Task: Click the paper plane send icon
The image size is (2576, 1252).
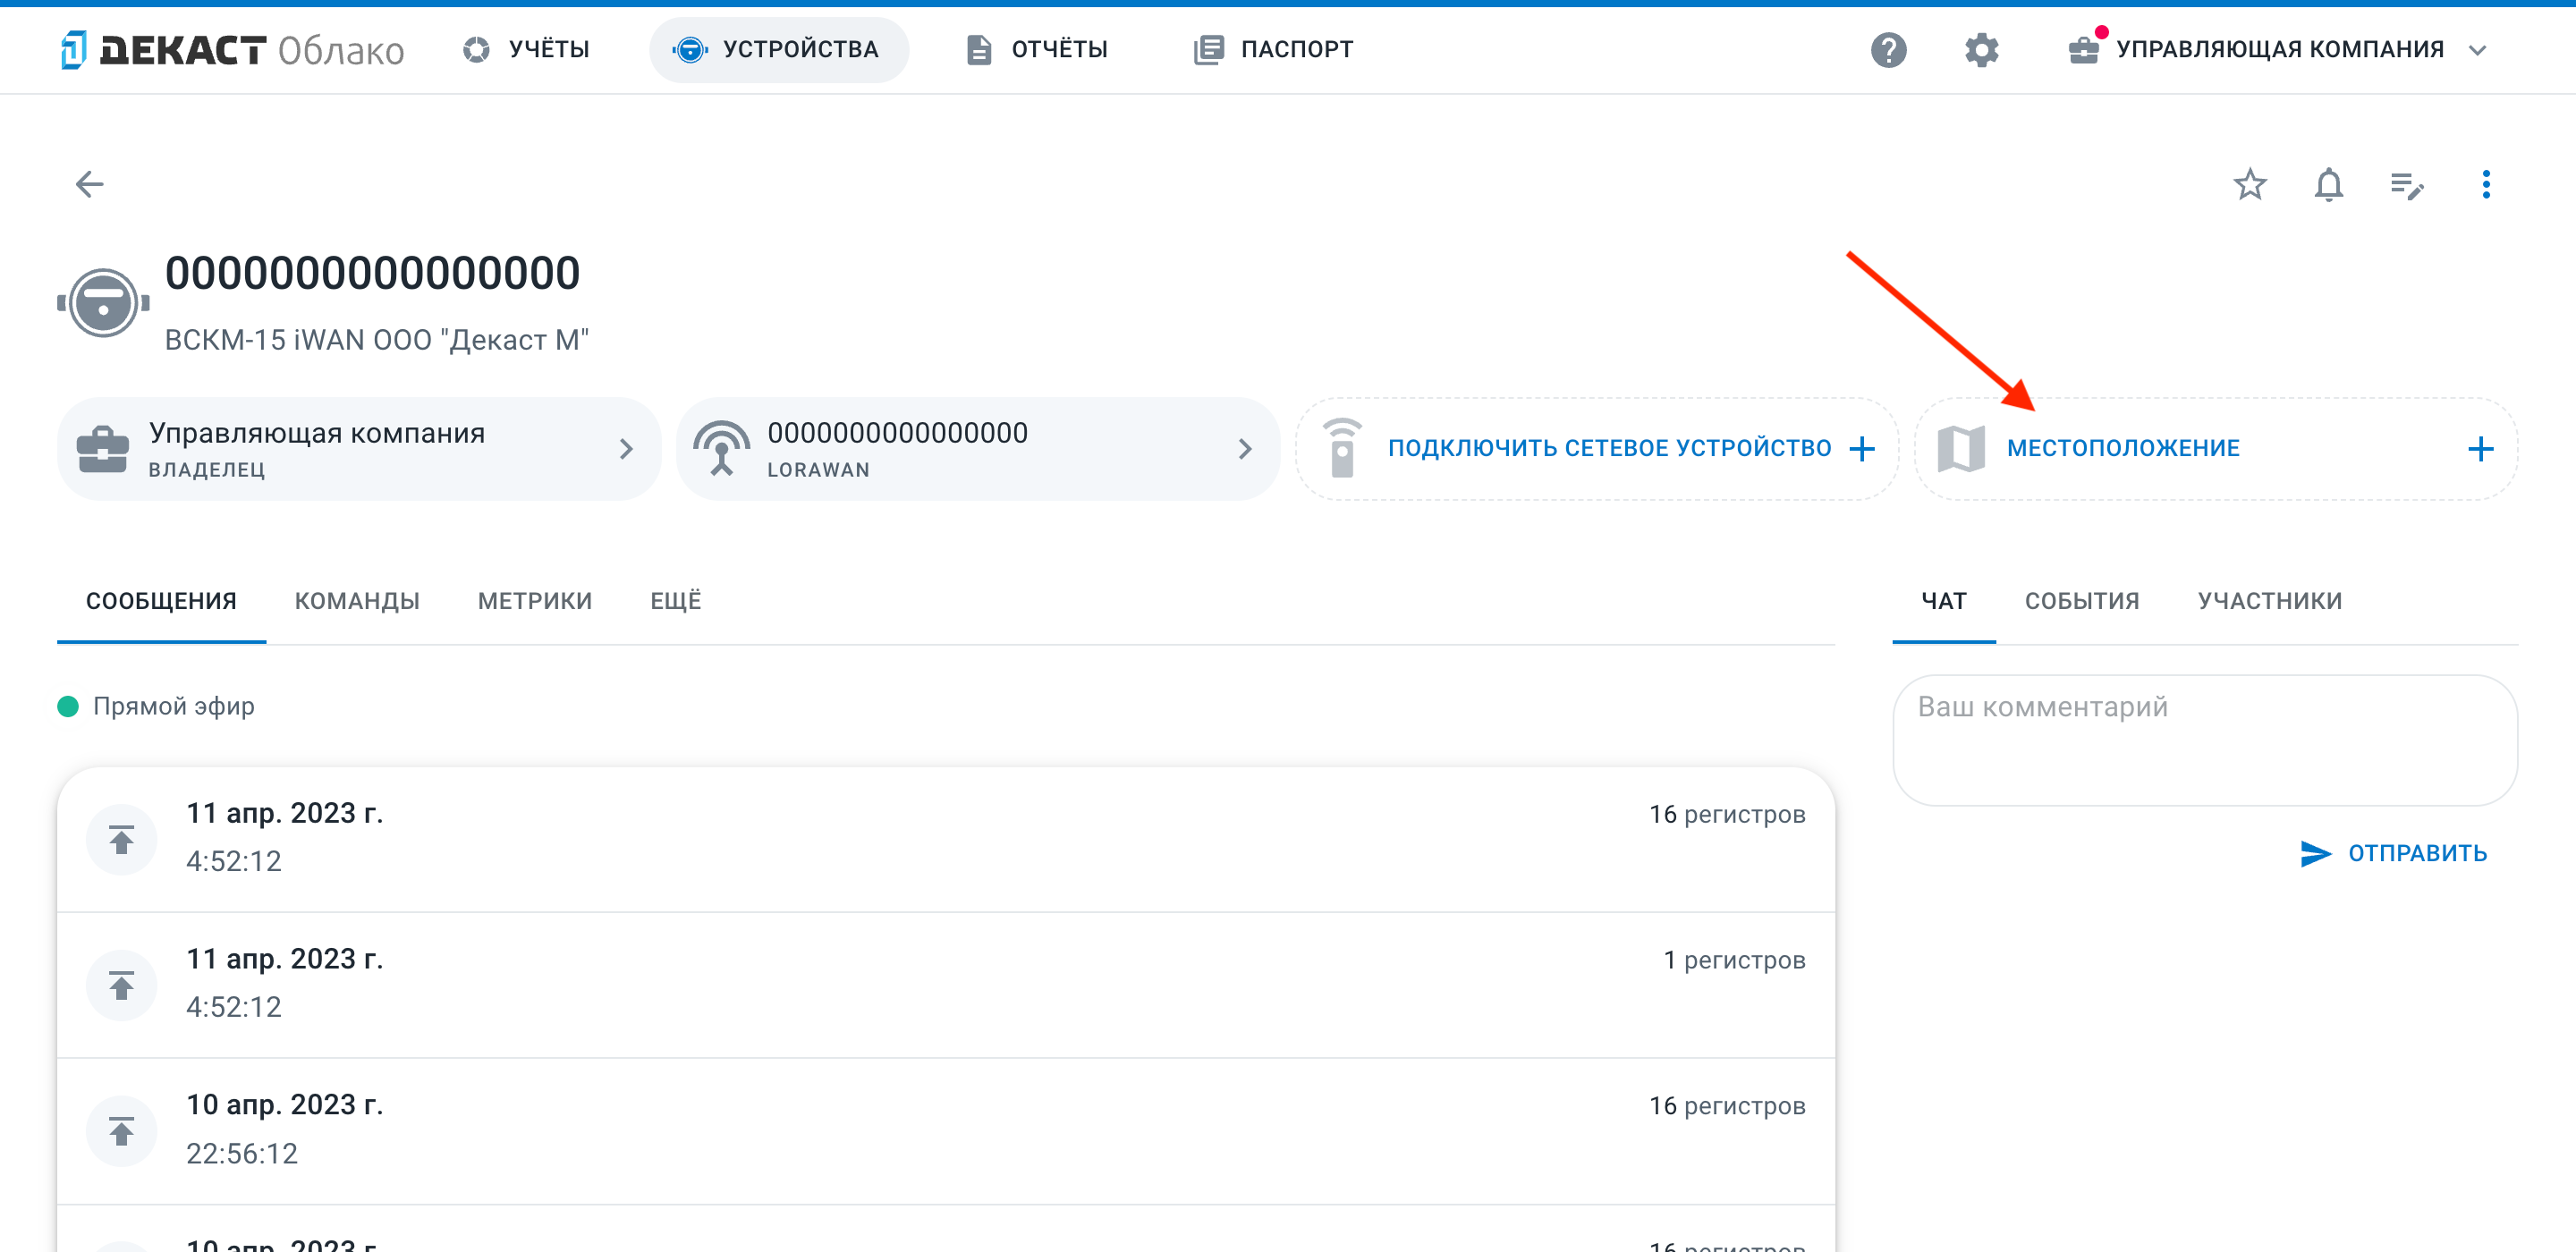Action: point(2315,853)
